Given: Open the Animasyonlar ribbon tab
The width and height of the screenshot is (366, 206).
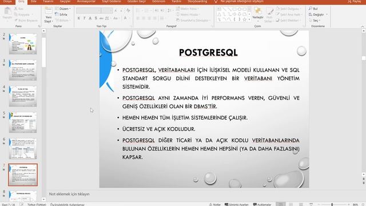Looking at the screenshot, I should click(86, 1).
